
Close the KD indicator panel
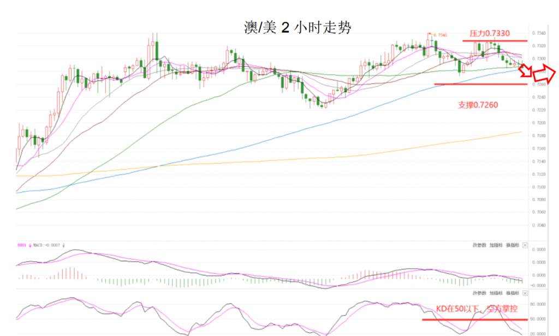(525, 293)
